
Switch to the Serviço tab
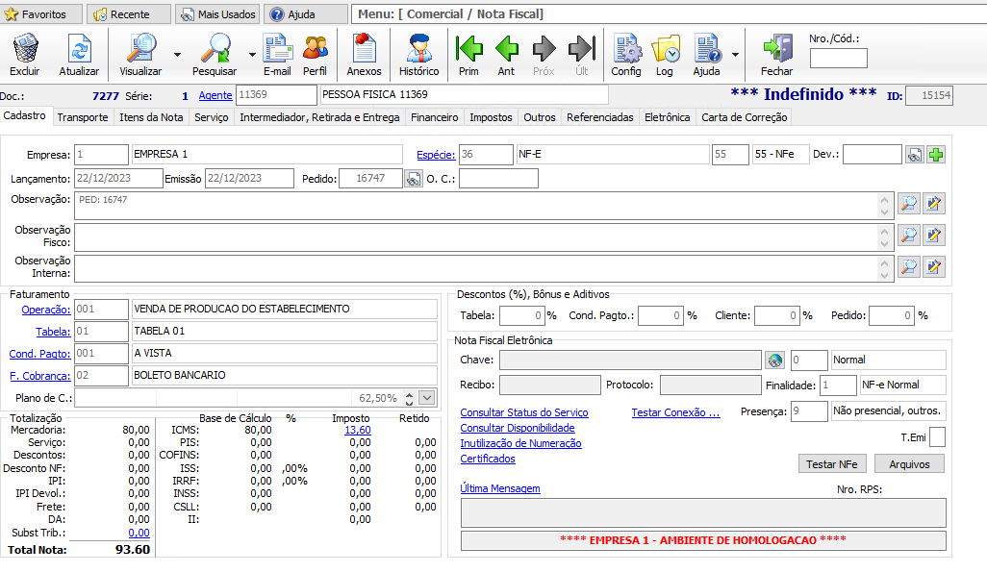tap(212, 117)
